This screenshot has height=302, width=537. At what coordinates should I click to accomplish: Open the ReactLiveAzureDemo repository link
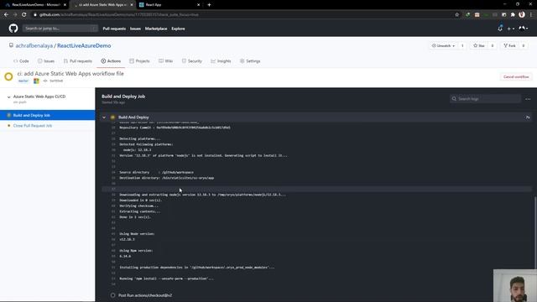pyautogui.click(x=84, y=45)
